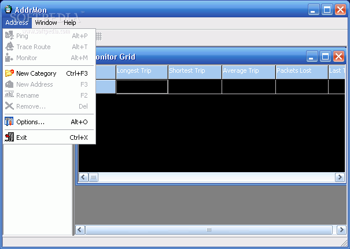
Task: Select the cell under Shortest Trip
Action: (x=195, y=87)
